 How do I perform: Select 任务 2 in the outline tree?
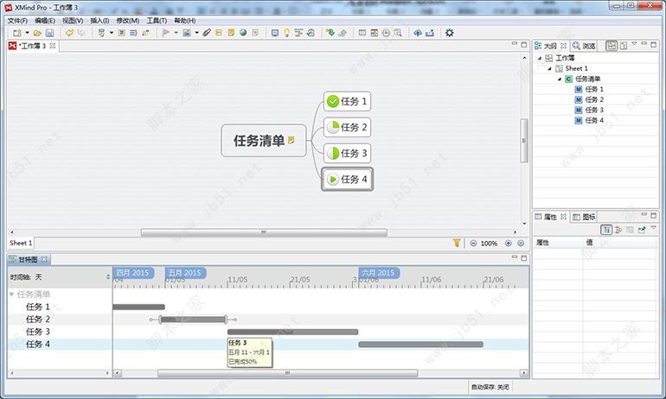[594, 99]
